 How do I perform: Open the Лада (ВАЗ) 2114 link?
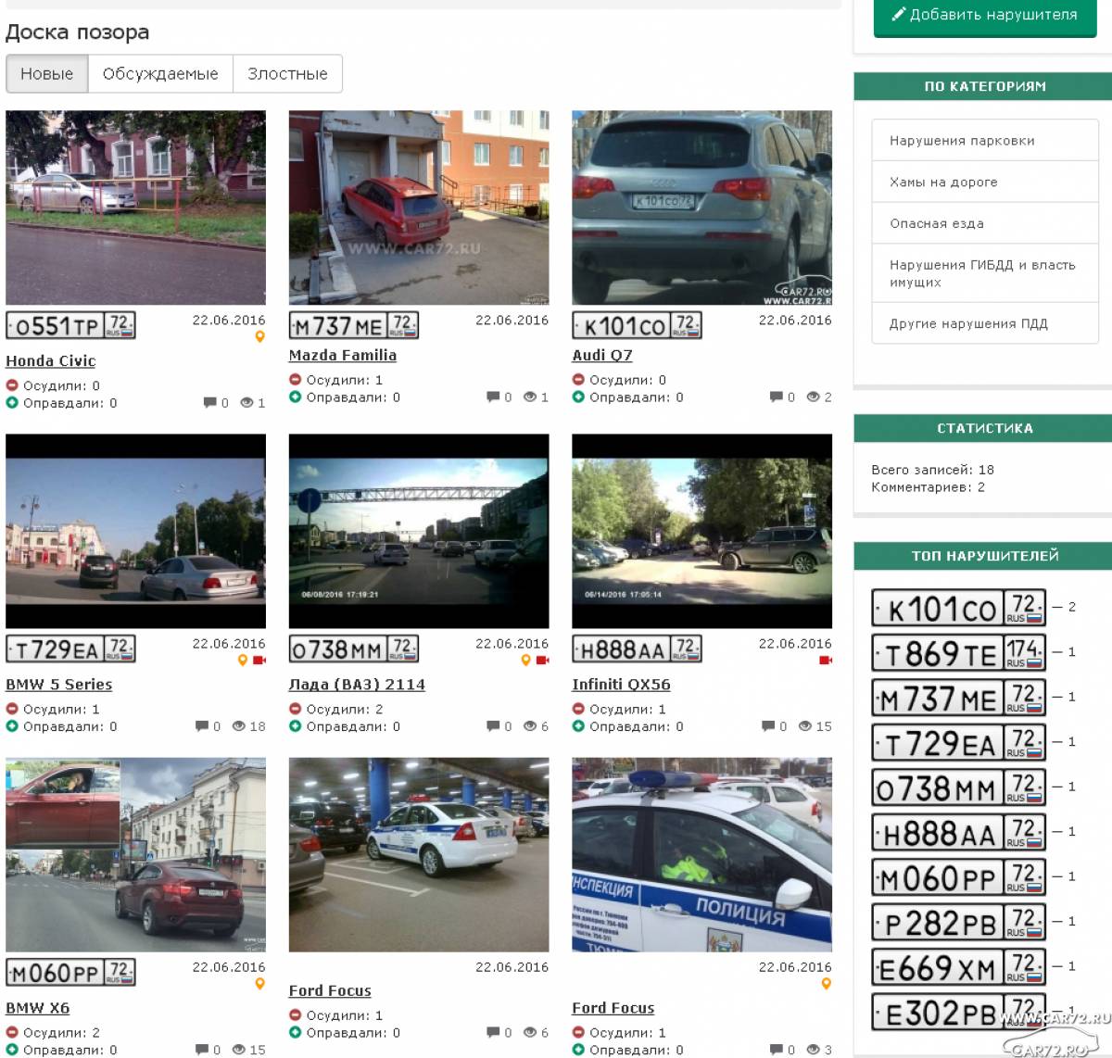[357, 685]
